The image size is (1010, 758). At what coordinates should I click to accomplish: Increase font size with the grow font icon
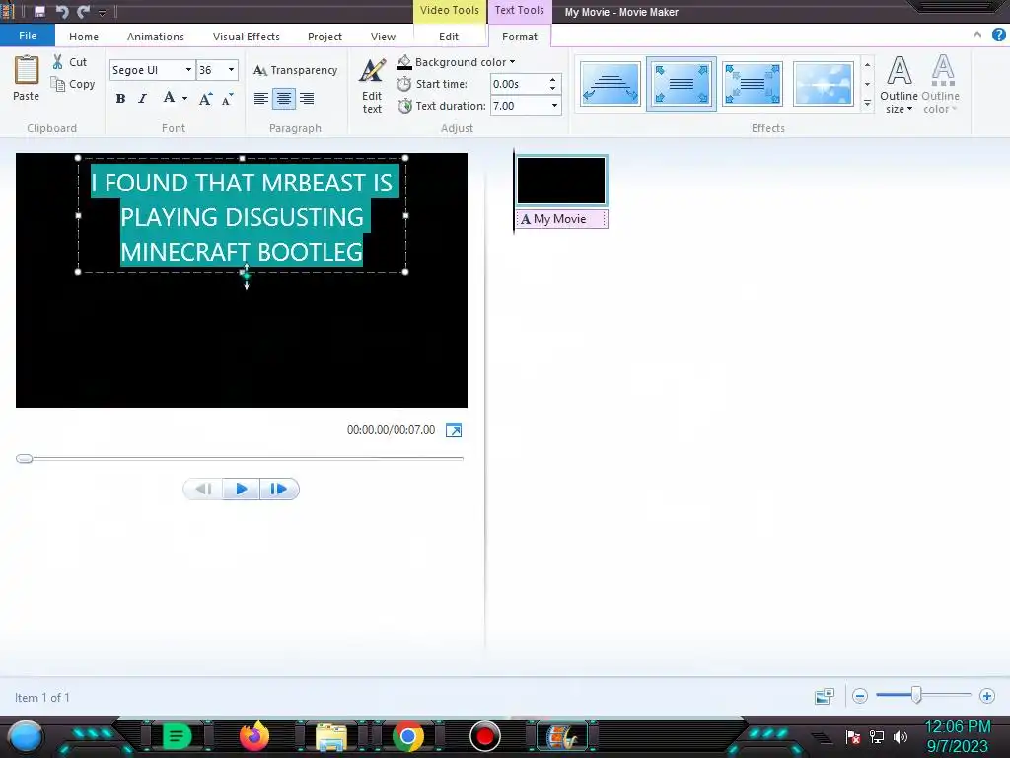tap(205, 99)
